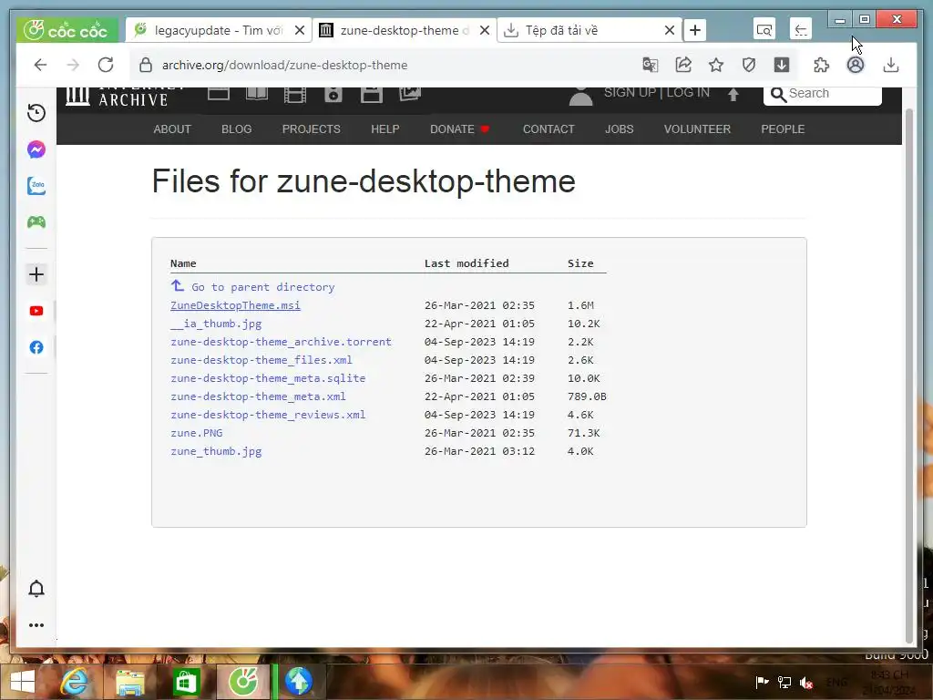Download ZuneDesktopTheme.msi
This screenshot has width=933, height=700.
(x=235, y=305)
